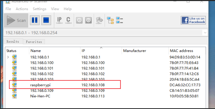
Task: Click MAC address 78:0F:77:7F:41:B4
Action: click(184, 68)
